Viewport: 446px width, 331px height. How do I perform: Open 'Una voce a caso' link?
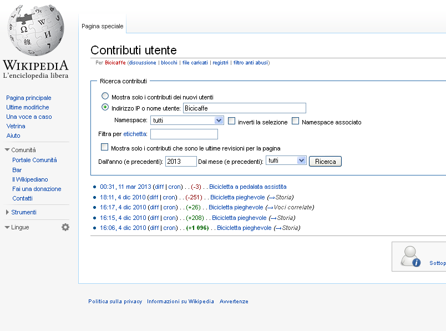point(29,117)
